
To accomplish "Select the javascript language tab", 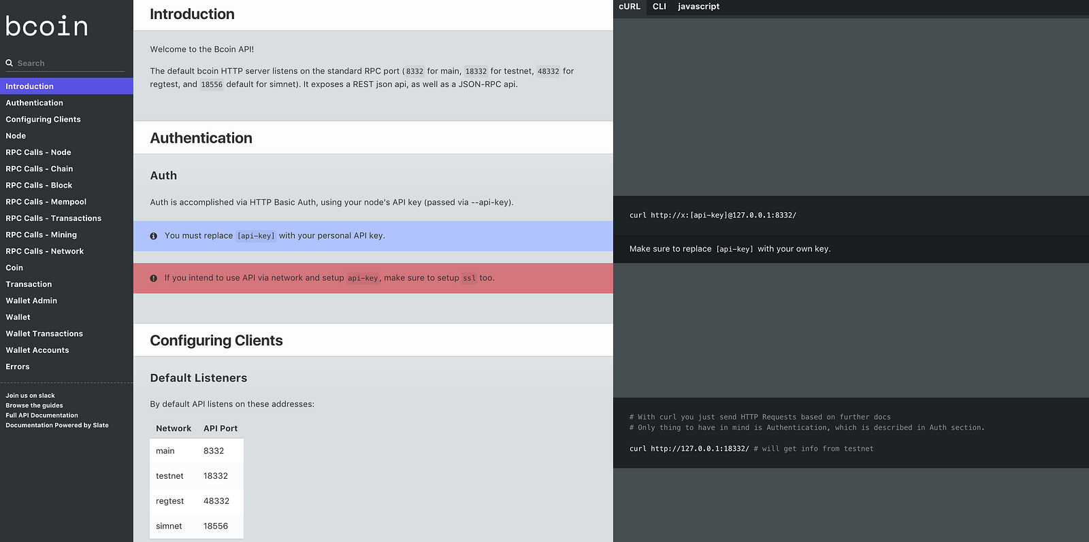I will click(698, 7).
